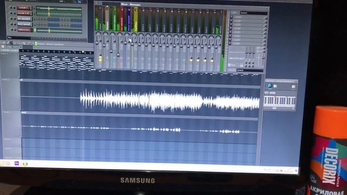Toggle the green select LED of bottom channel
This screenshot has height=195, width=347.
34,30
